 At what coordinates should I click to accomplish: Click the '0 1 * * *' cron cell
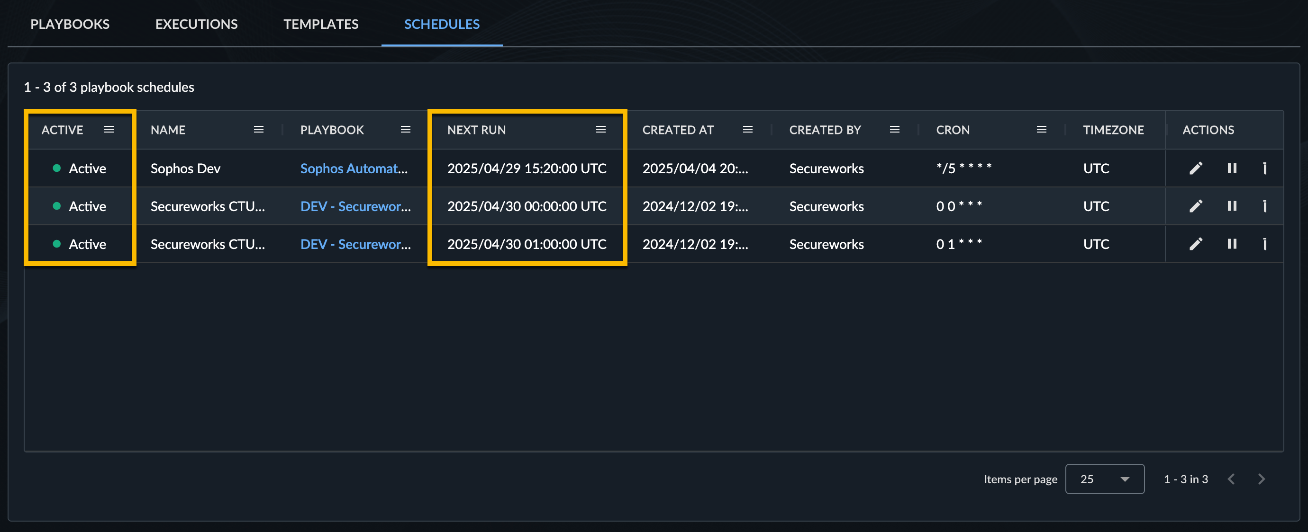click(959, 244)
